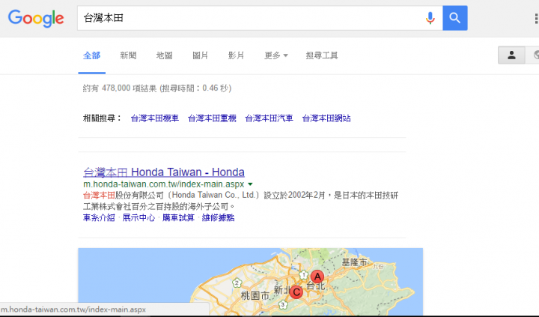
Task: Open the 購車試算 sitelink
Action: (178, 217)
